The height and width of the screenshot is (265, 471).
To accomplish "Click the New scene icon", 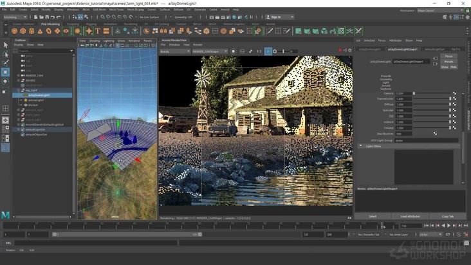I will (x=35, y=17).
